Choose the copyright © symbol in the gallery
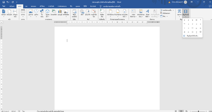 pyautogui.click(x=196, y=20)
